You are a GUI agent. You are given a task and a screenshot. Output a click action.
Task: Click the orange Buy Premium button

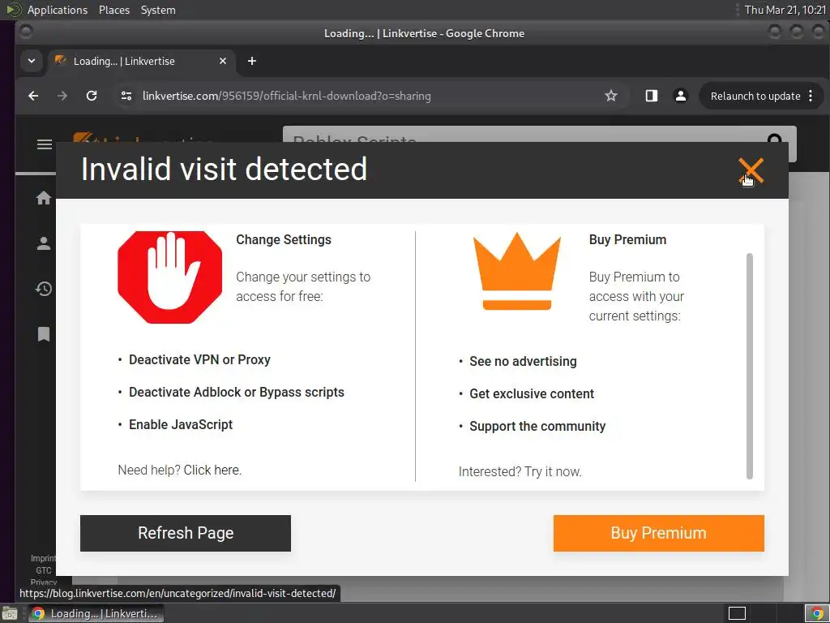coord(658,533)
